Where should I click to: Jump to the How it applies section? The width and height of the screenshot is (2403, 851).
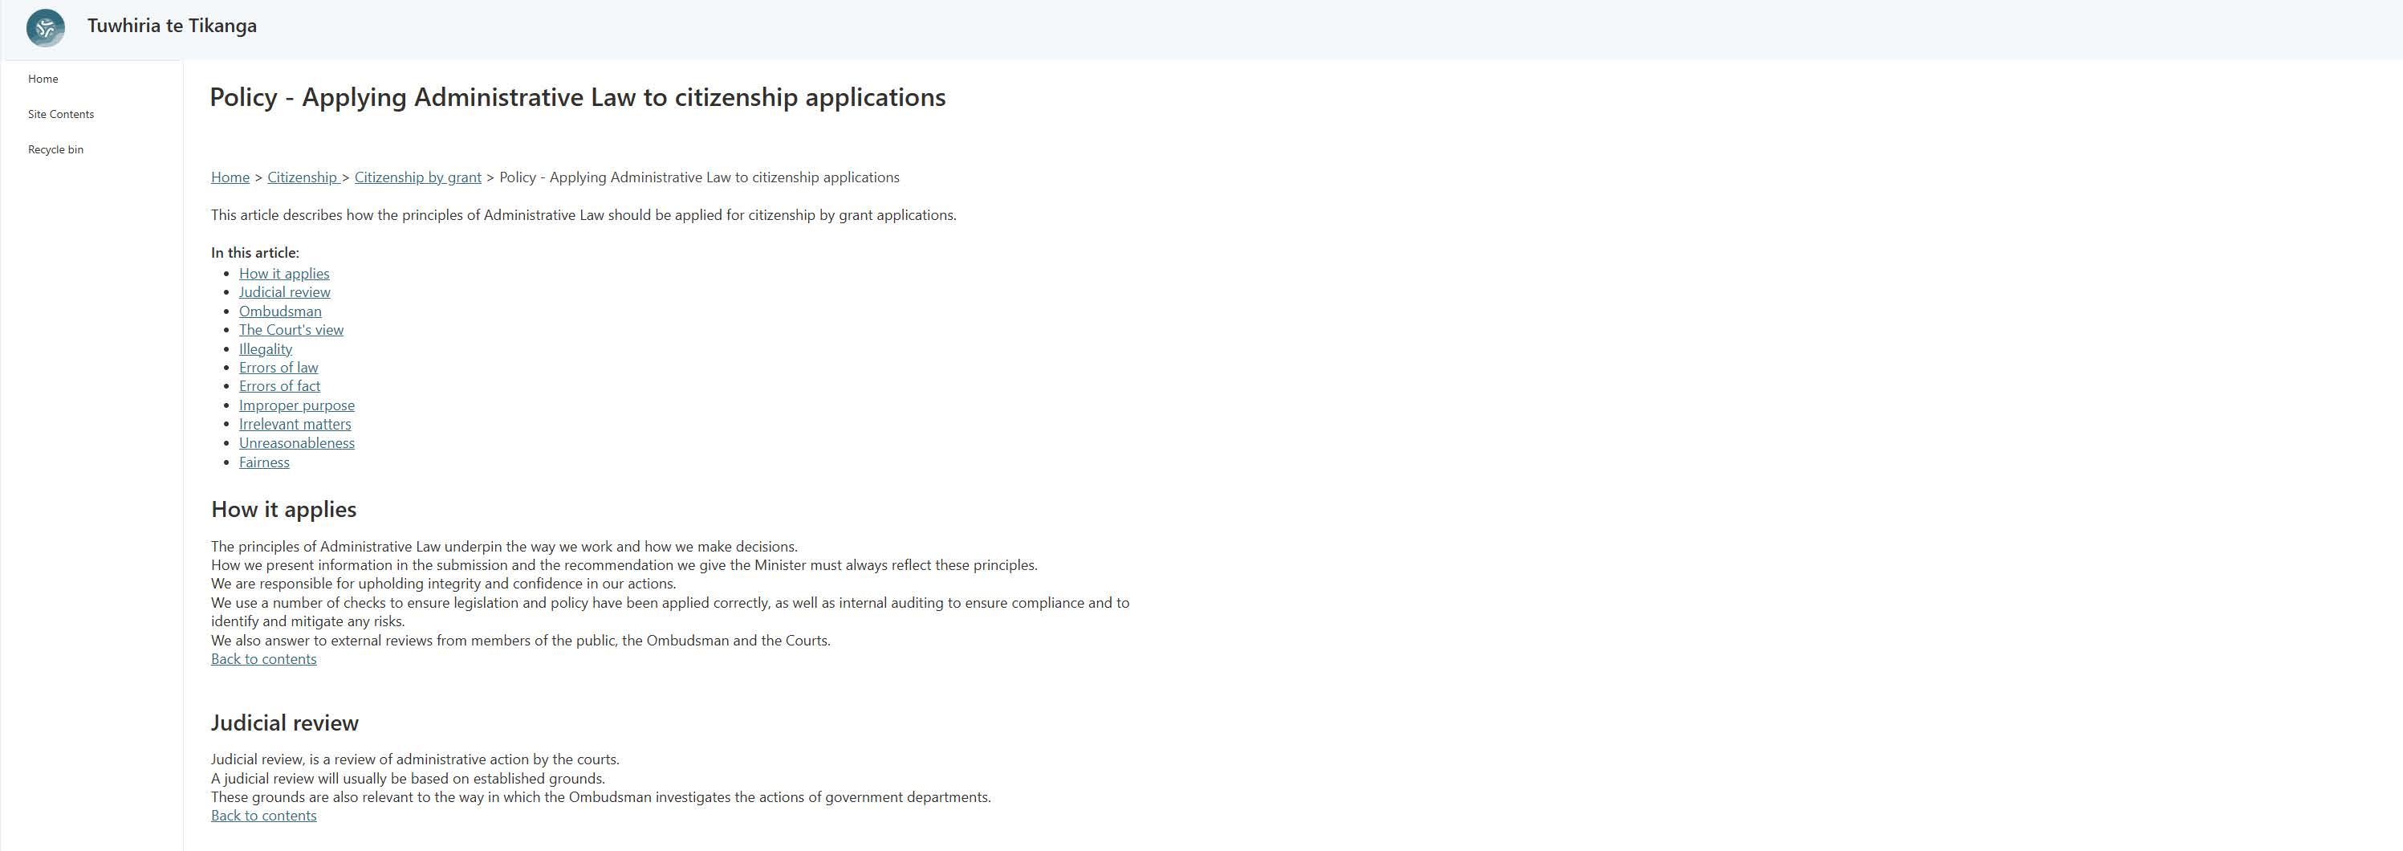(x=283, y=274)
